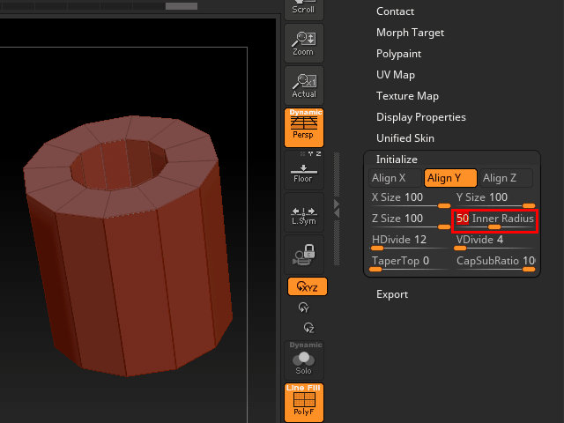Open the Export submenu
Image resolution: width=564 pixels, height=423 pixels.
point(391,294)
